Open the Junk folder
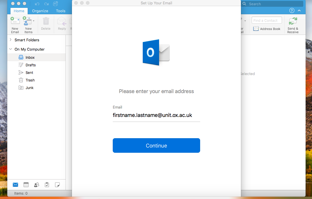 point(36,88)
